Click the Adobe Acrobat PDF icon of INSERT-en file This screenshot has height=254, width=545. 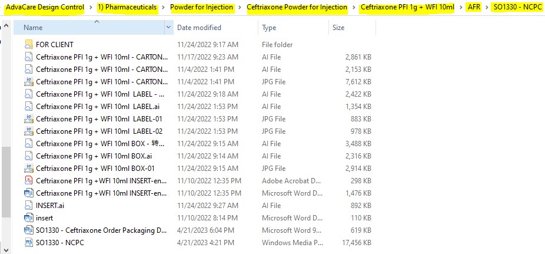click(x=28, y=180)
